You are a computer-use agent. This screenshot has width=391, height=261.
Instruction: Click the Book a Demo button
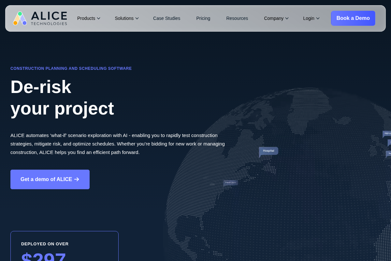(x=353, y=18)
